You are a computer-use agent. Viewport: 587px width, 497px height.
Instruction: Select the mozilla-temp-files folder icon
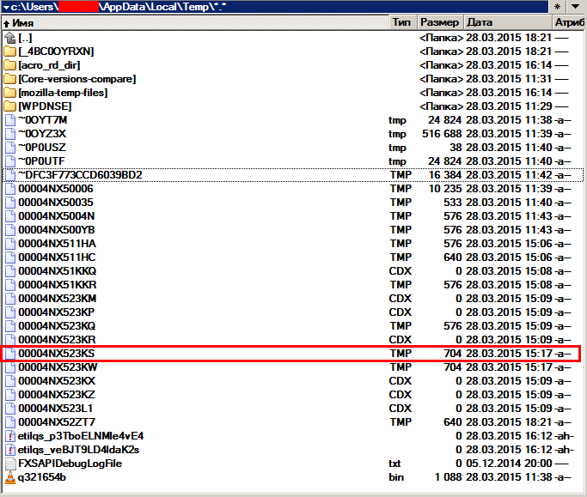pos(9,93)
